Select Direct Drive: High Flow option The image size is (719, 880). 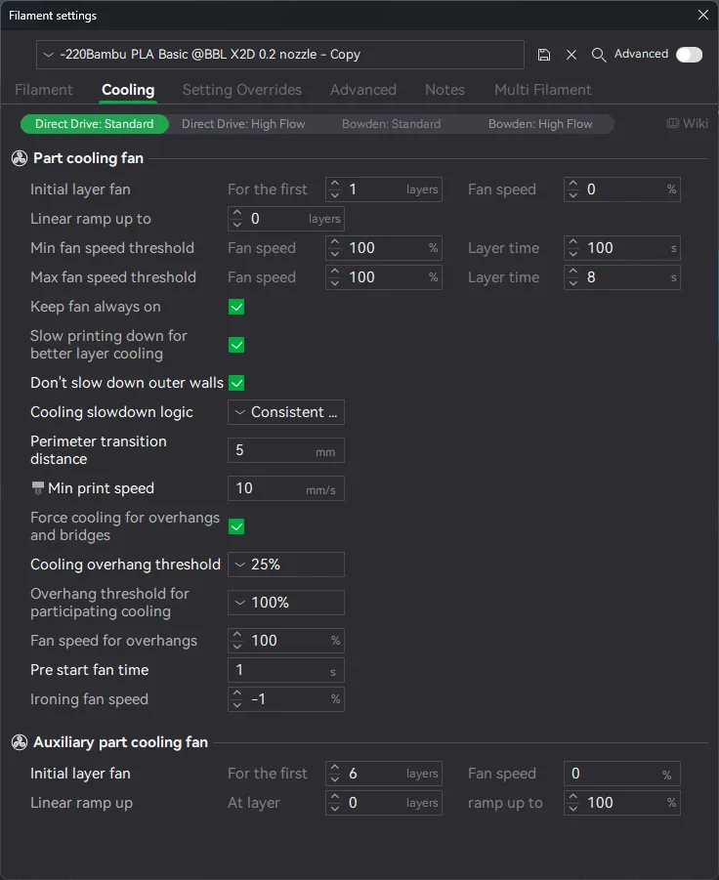point(243,124)
